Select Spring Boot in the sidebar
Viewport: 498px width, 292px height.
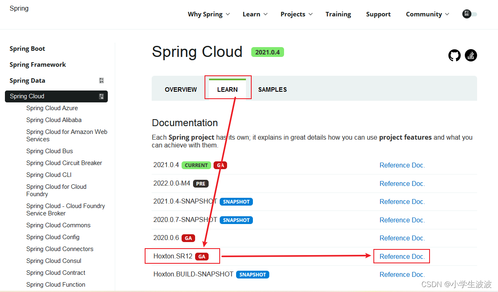27,49
